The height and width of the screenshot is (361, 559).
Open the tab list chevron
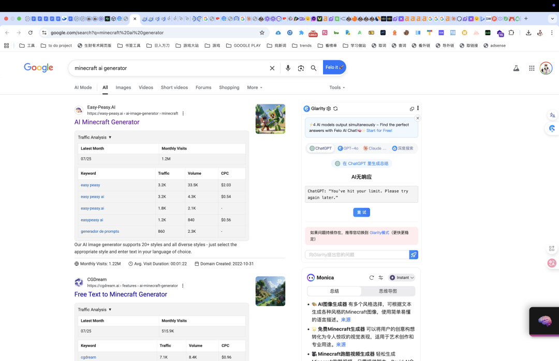(x=552, y=19)
